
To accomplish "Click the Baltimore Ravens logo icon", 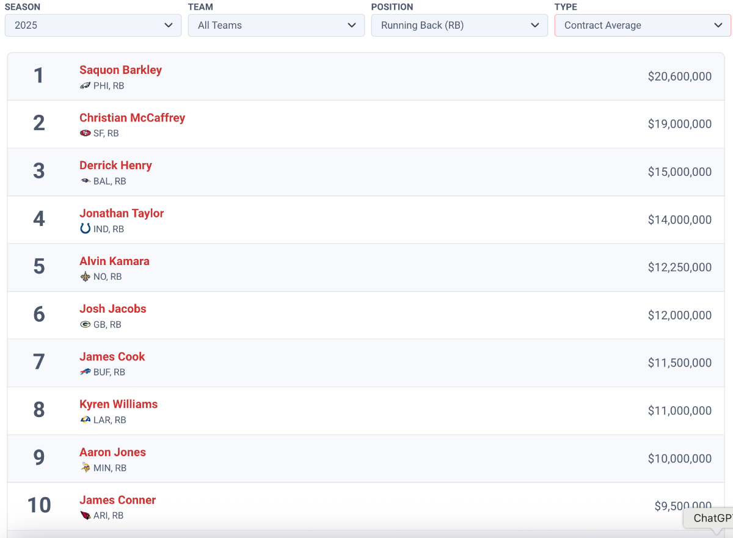I will 85,181.
